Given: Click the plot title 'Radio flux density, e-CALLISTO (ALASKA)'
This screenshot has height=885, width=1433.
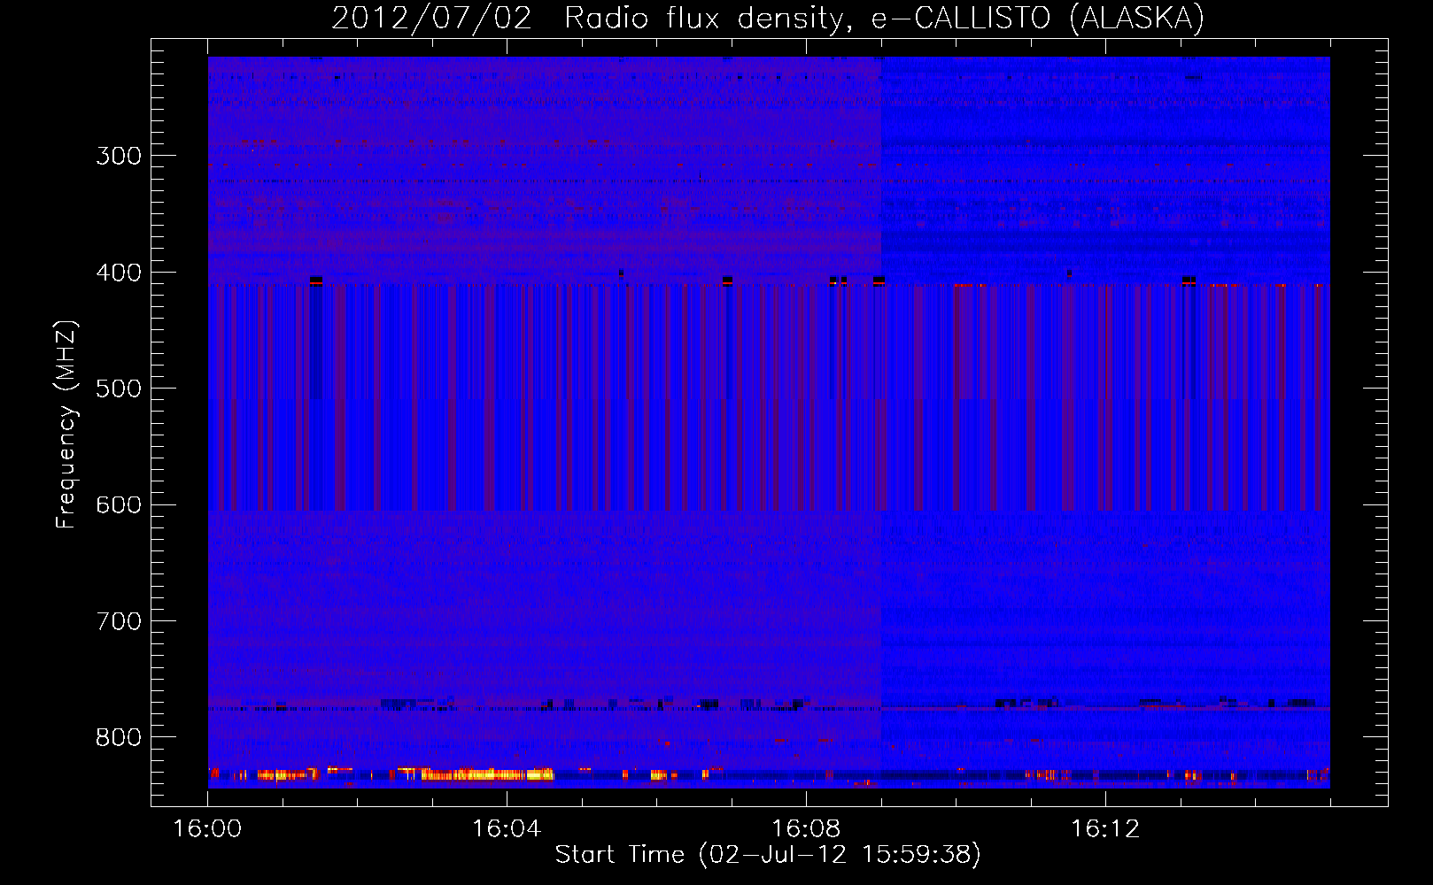Looking at the screenshot, I should [884, 18].
